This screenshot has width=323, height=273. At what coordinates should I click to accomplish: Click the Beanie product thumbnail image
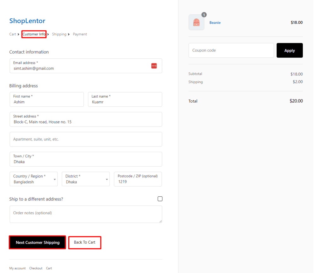point(196,22)
